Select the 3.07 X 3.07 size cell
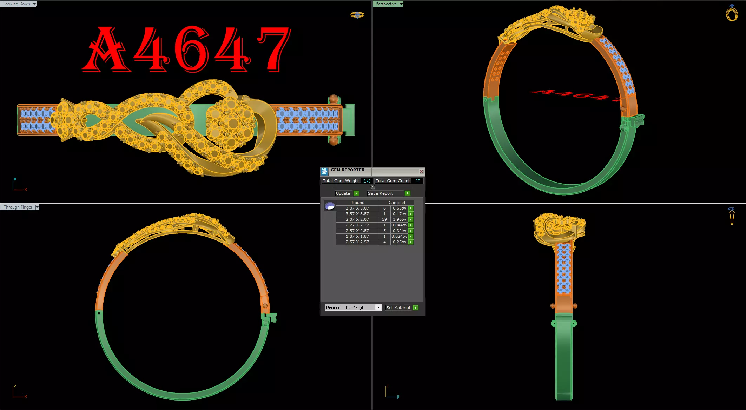Screen dimensions: 746x410 pyautogui.click(x=357, y=208)
